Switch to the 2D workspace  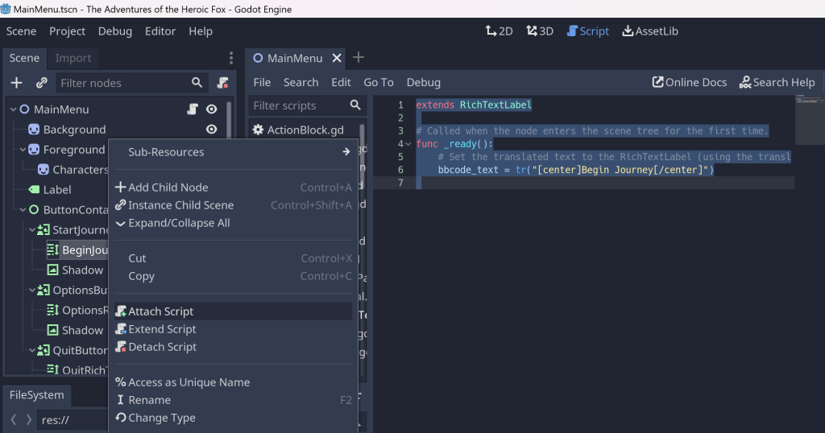point(499,31)
